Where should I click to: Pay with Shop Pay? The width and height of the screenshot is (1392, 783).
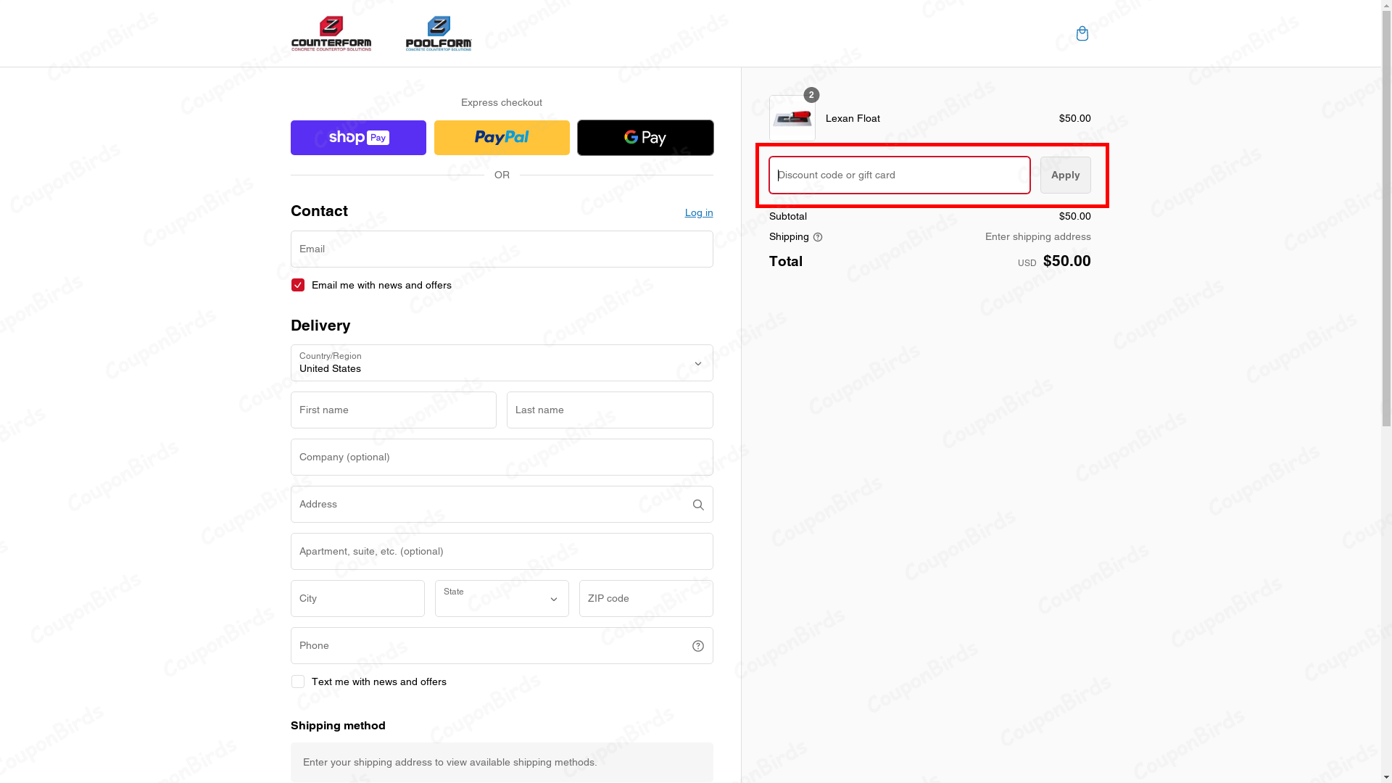[358, 138]
